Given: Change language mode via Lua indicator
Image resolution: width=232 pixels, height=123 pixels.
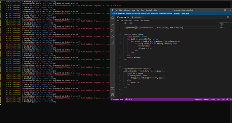Looking at the screenshot, I should [x=223, y=99].
